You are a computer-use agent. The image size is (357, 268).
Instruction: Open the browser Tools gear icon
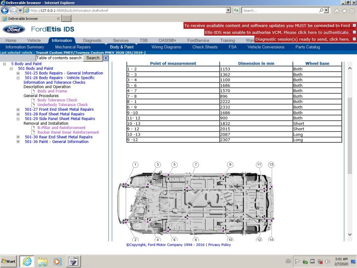352,11
